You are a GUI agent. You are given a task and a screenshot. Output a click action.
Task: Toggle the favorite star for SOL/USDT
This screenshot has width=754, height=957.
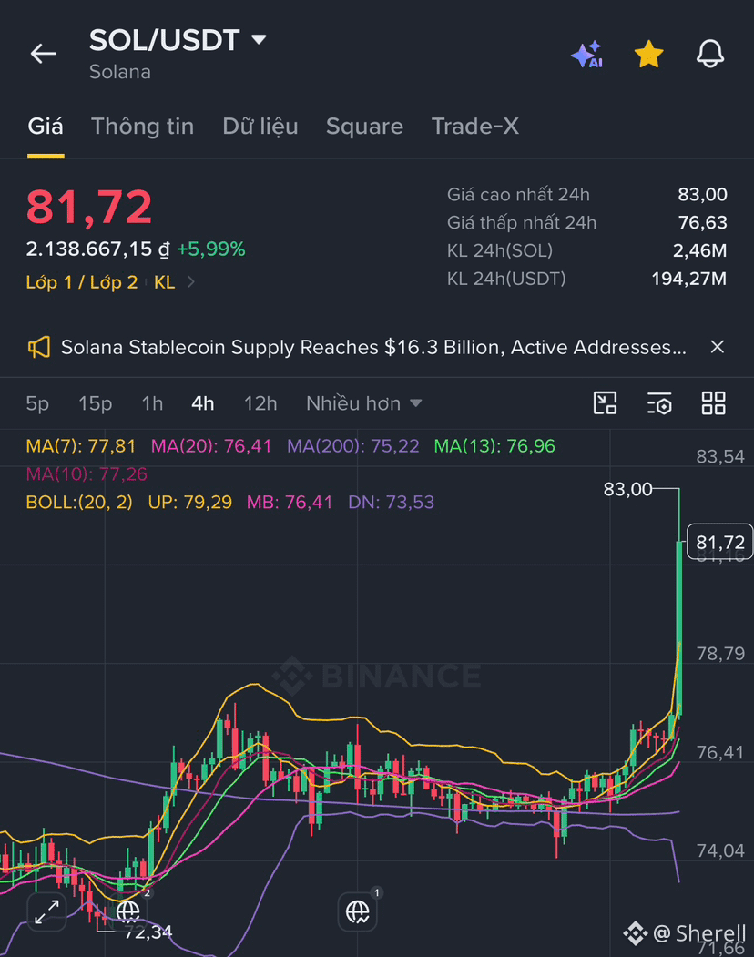[x=648, y=55]
